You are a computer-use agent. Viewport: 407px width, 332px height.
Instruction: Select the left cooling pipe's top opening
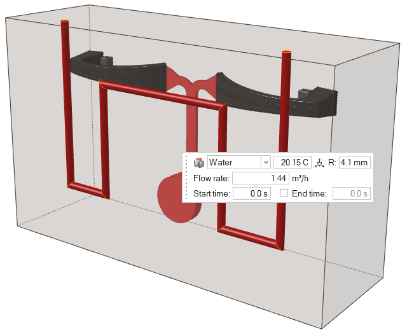[x=65, y=23]
